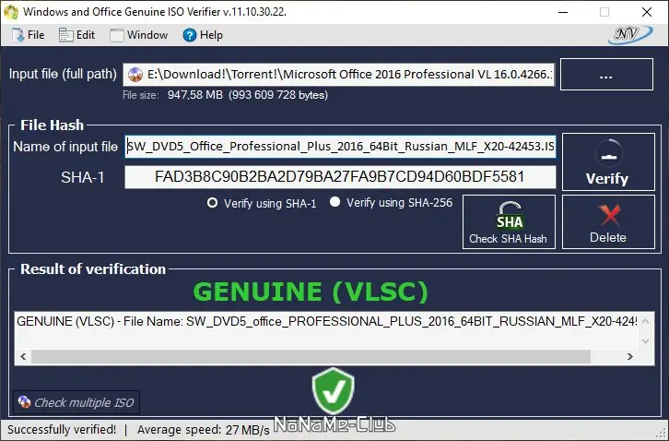Click the GENUINE (VLSC) - File Name result line
This screenshot has height=441, width=669.
click(327, 321)
